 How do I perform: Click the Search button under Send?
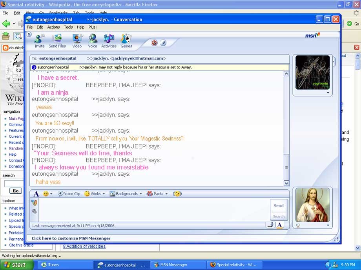click(279, 216)
